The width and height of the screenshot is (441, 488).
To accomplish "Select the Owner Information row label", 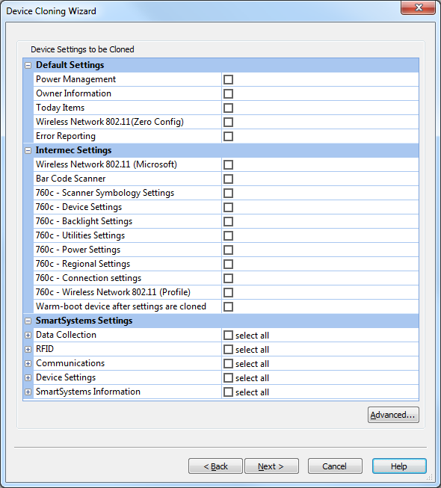I will click(x=73, y=93).
